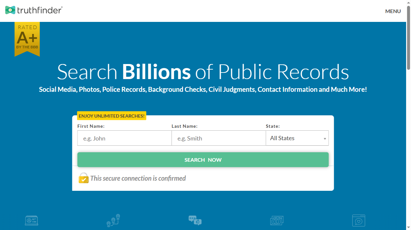The width and height of the screenshot is (411, 230).
Task: Click the 'Social Media, Photos, Police Records' subheading
Action: (x=203, y=90)
